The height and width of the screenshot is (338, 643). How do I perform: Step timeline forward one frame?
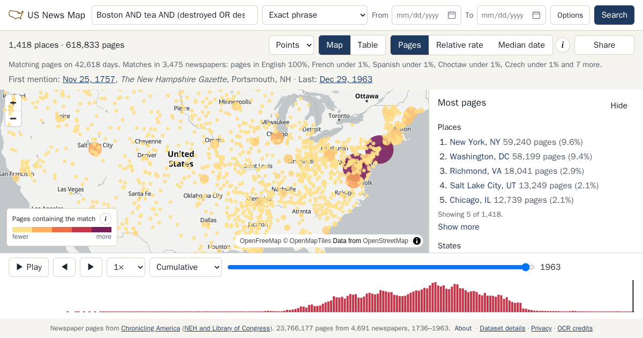pyautogui.click(x=91, y=267)
